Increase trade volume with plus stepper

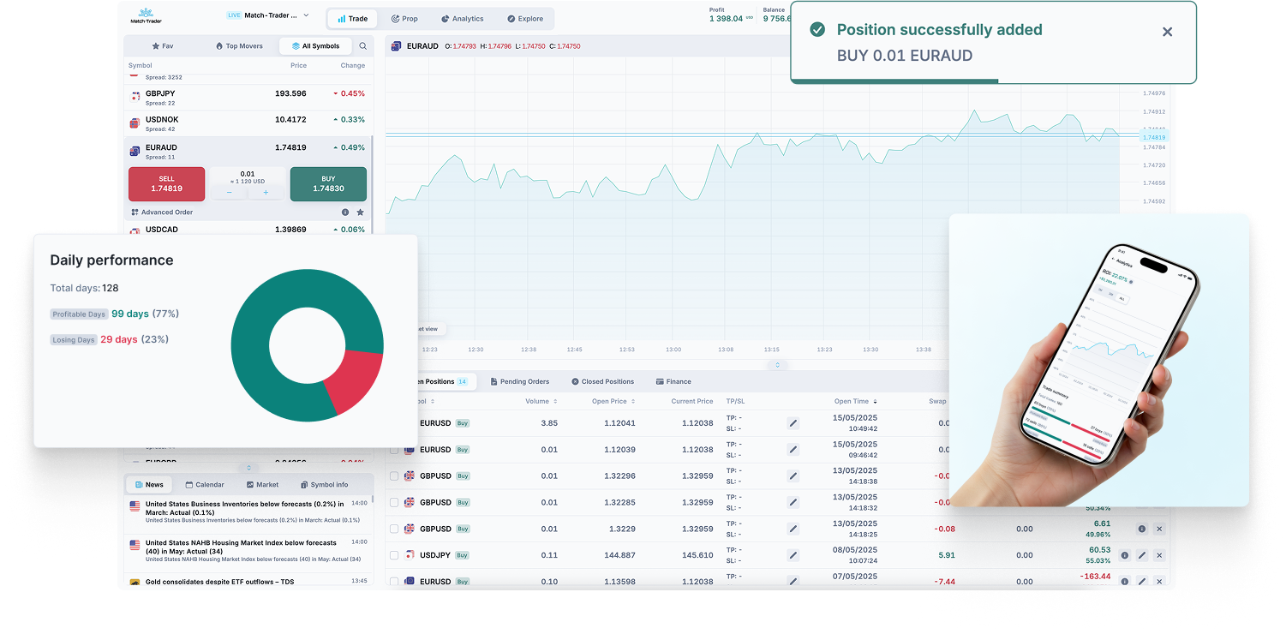266,193
